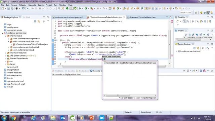
Task: Click the green New Java Class icon
Action: 118,8
